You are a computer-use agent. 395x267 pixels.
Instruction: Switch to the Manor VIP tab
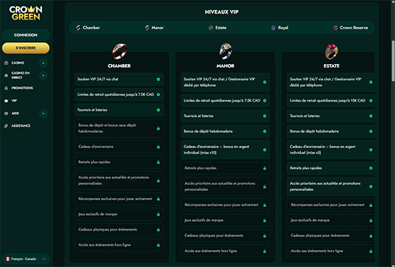154,28
